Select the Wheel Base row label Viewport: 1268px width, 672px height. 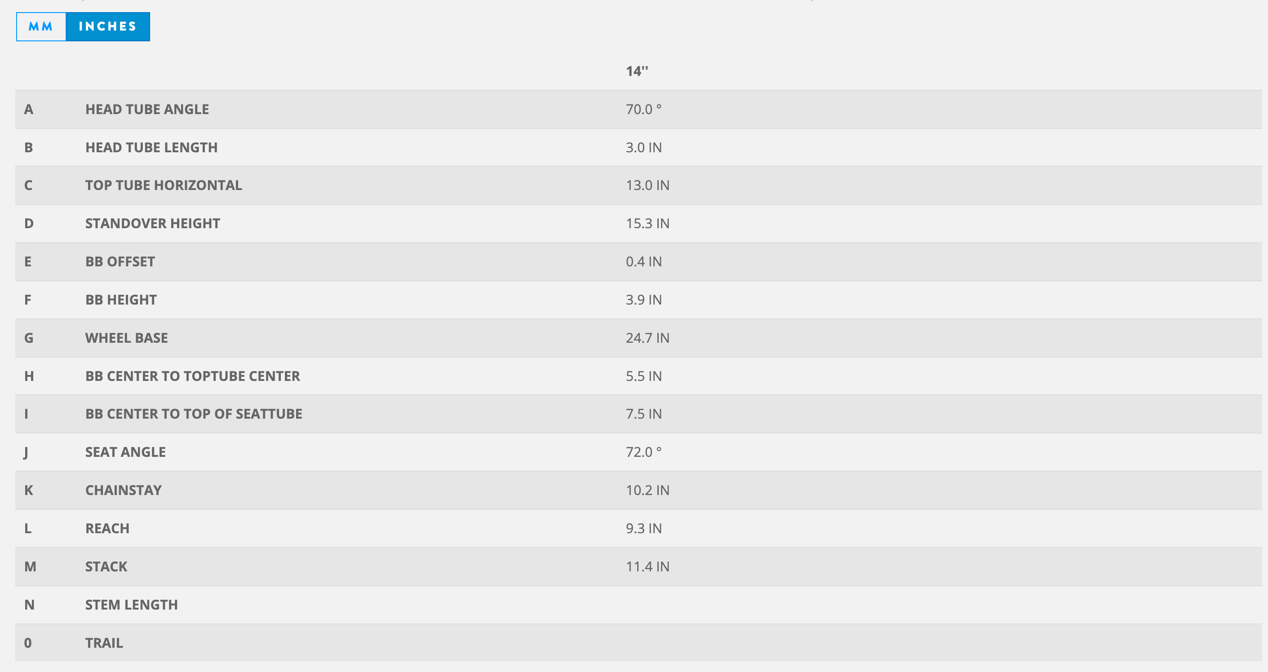pos(127,338)
